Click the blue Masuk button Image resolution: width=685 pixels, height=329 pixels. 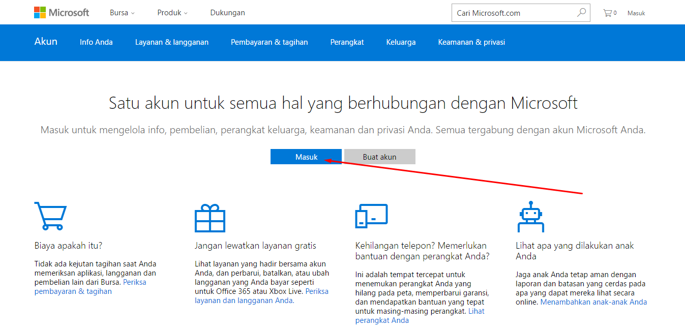pyautogui.click(x=306, y=157)
